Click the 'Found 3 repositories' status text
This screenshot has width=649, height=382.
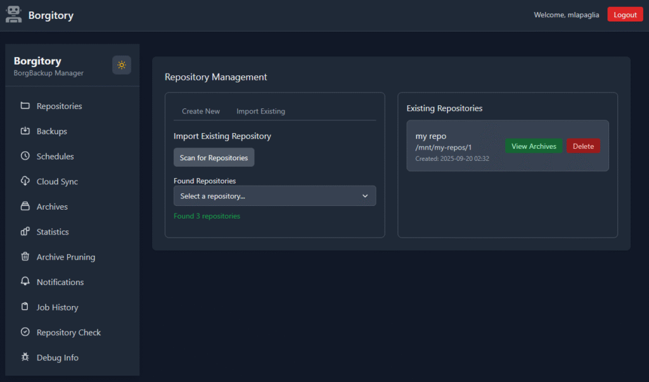click(207, 216)
